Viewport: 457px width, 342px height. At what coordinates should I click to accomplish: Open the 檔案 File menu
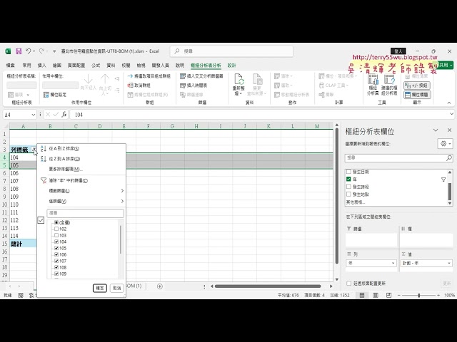[11, 66]
